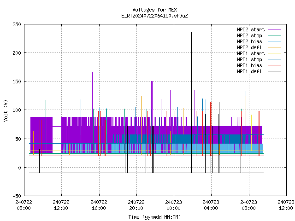
Task: Click the x-axis tick '240723 08:00'
Action: pos(248,205)
